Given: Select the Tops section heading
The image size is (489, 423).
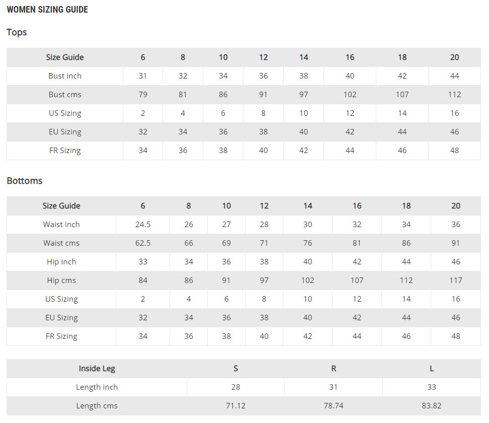Looking at the screenshot, I should click(x=17, y=32).
